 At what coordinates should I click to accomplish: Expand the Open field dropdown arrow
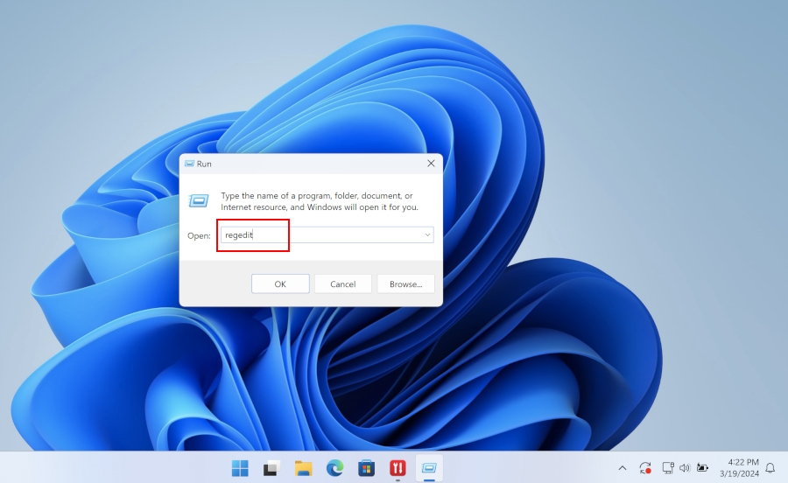(427, 234)
